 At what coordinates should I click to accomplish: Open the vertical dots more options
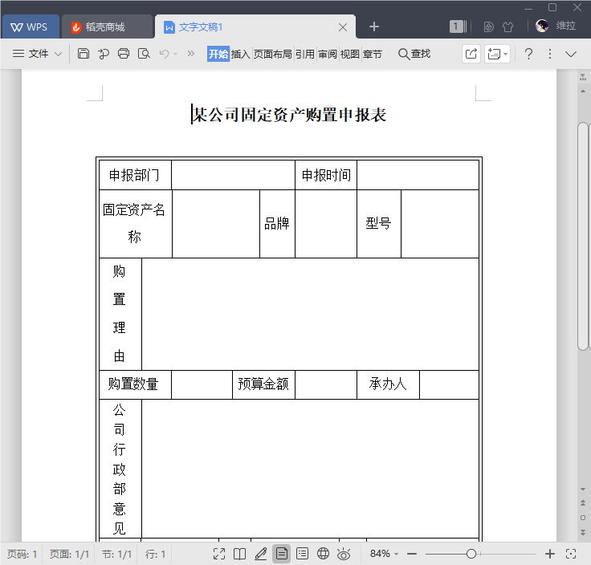(x=550, y=54)
